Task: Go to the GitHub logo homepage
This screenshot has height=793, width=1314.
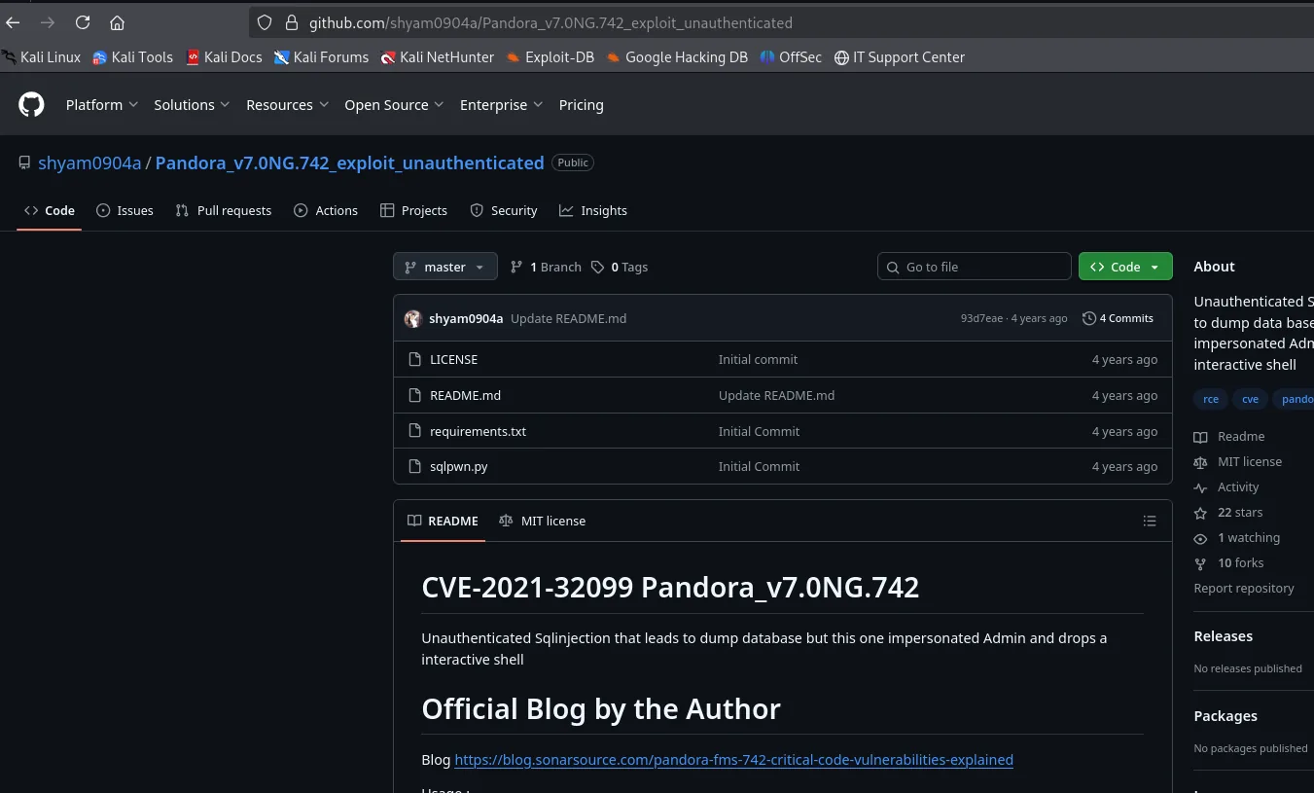Action: [32, 105]
